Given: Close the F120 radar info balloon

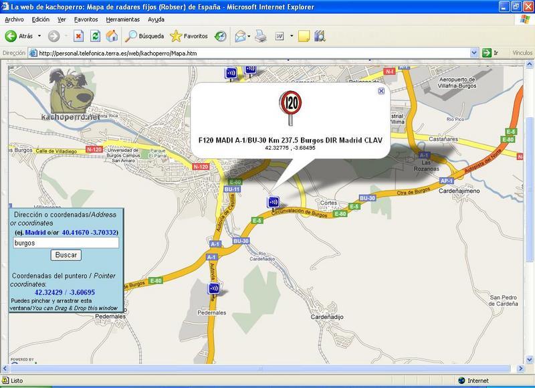Looking at the screenshot, I should click(381, 91).
